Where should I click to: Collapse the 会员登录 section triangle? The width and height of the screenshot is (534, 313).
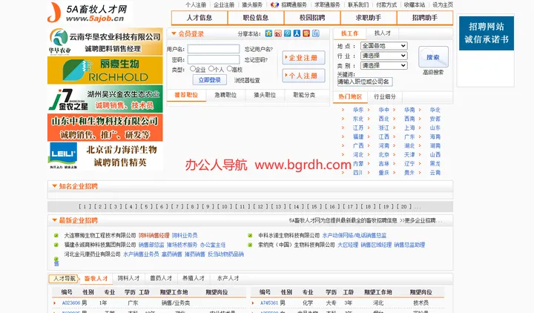[174, 33]
